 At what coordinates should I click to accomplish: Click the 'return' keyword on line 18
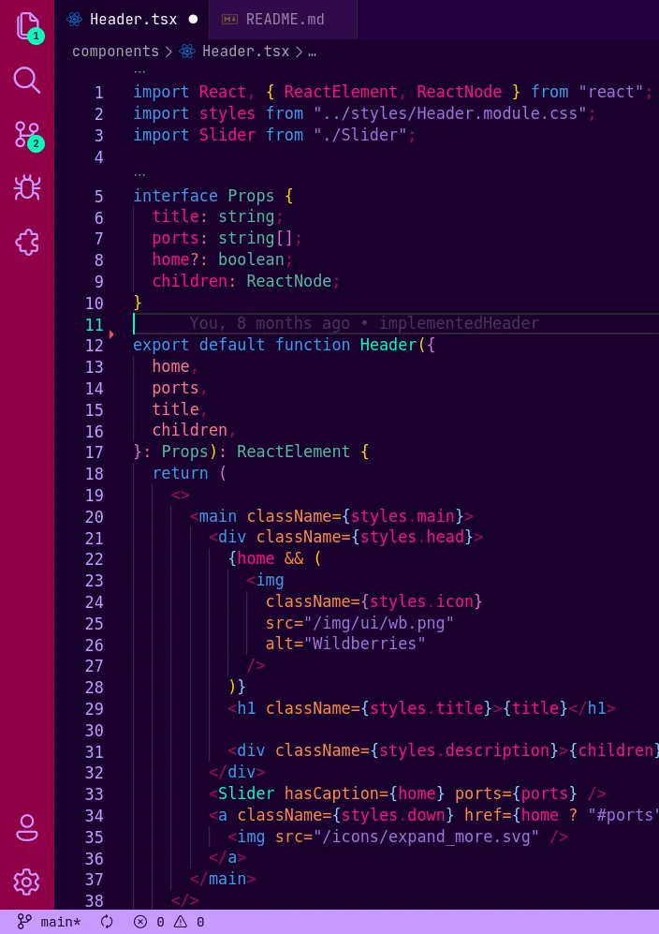tap(181, 473)
